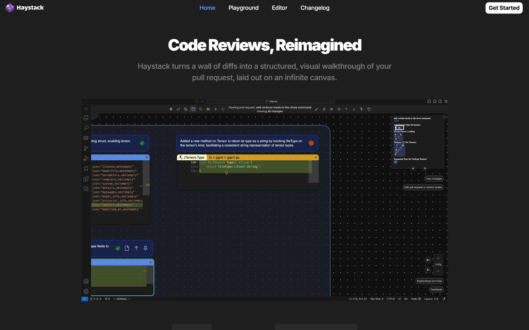
Task: Click Edit pull request or submit review
Action: [423, 187]
